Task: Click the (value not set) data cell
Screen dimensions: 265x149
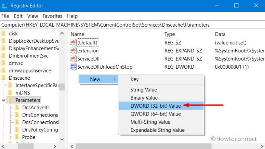Action: coord(230,43)
